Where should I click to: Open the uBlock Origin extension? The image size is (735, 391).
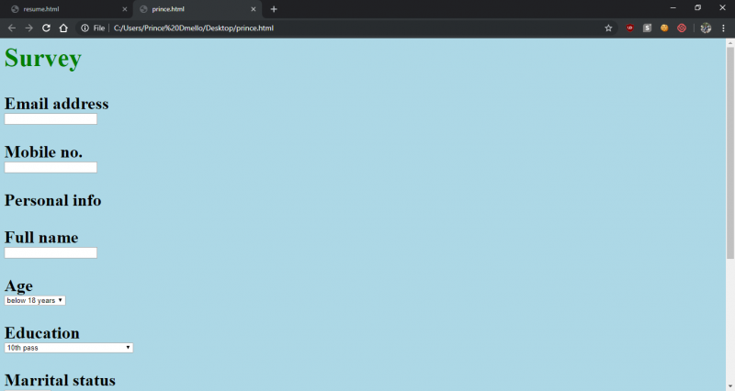click(x=629, y=28)
